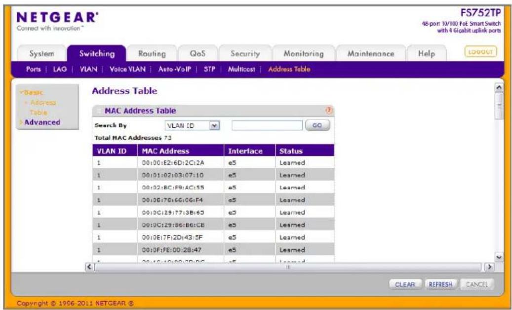Open the Voice VLAN submenu
The image size is (512, 310).
click(127, 69)
